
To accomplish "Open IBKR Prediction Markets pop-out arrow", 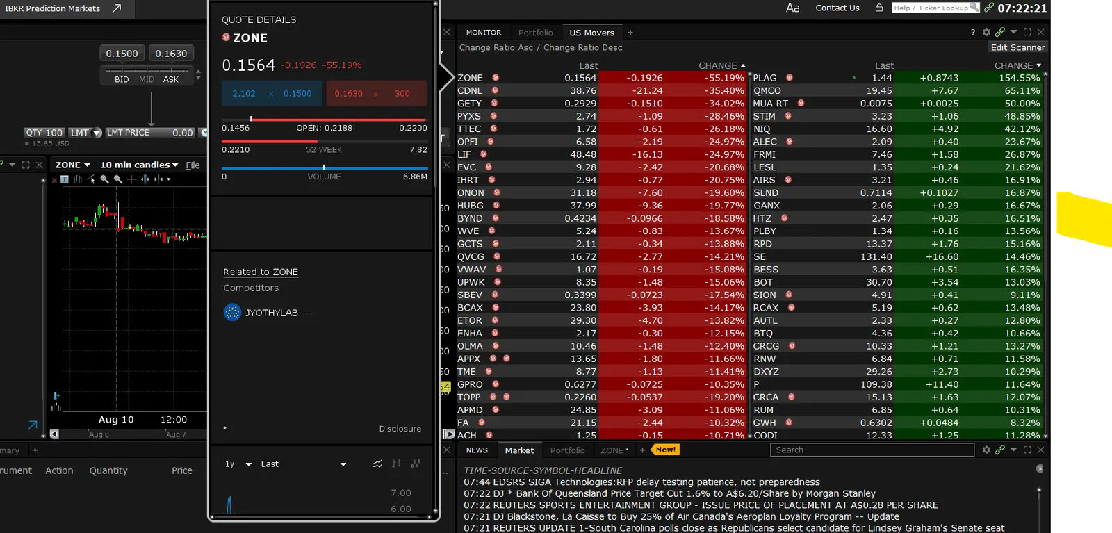I will 117,8.
